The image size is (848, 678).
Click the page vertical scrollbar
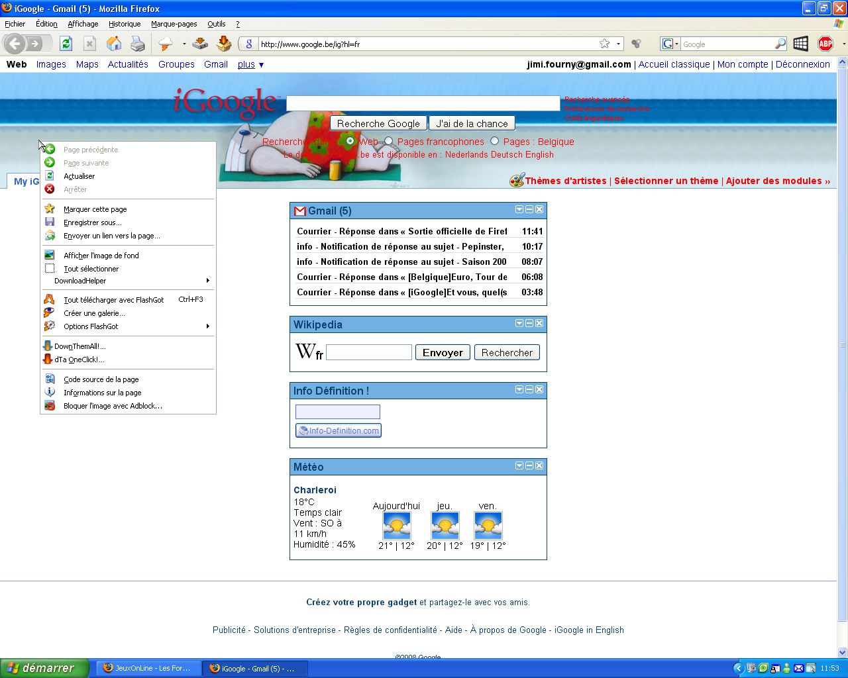[842, 344]
